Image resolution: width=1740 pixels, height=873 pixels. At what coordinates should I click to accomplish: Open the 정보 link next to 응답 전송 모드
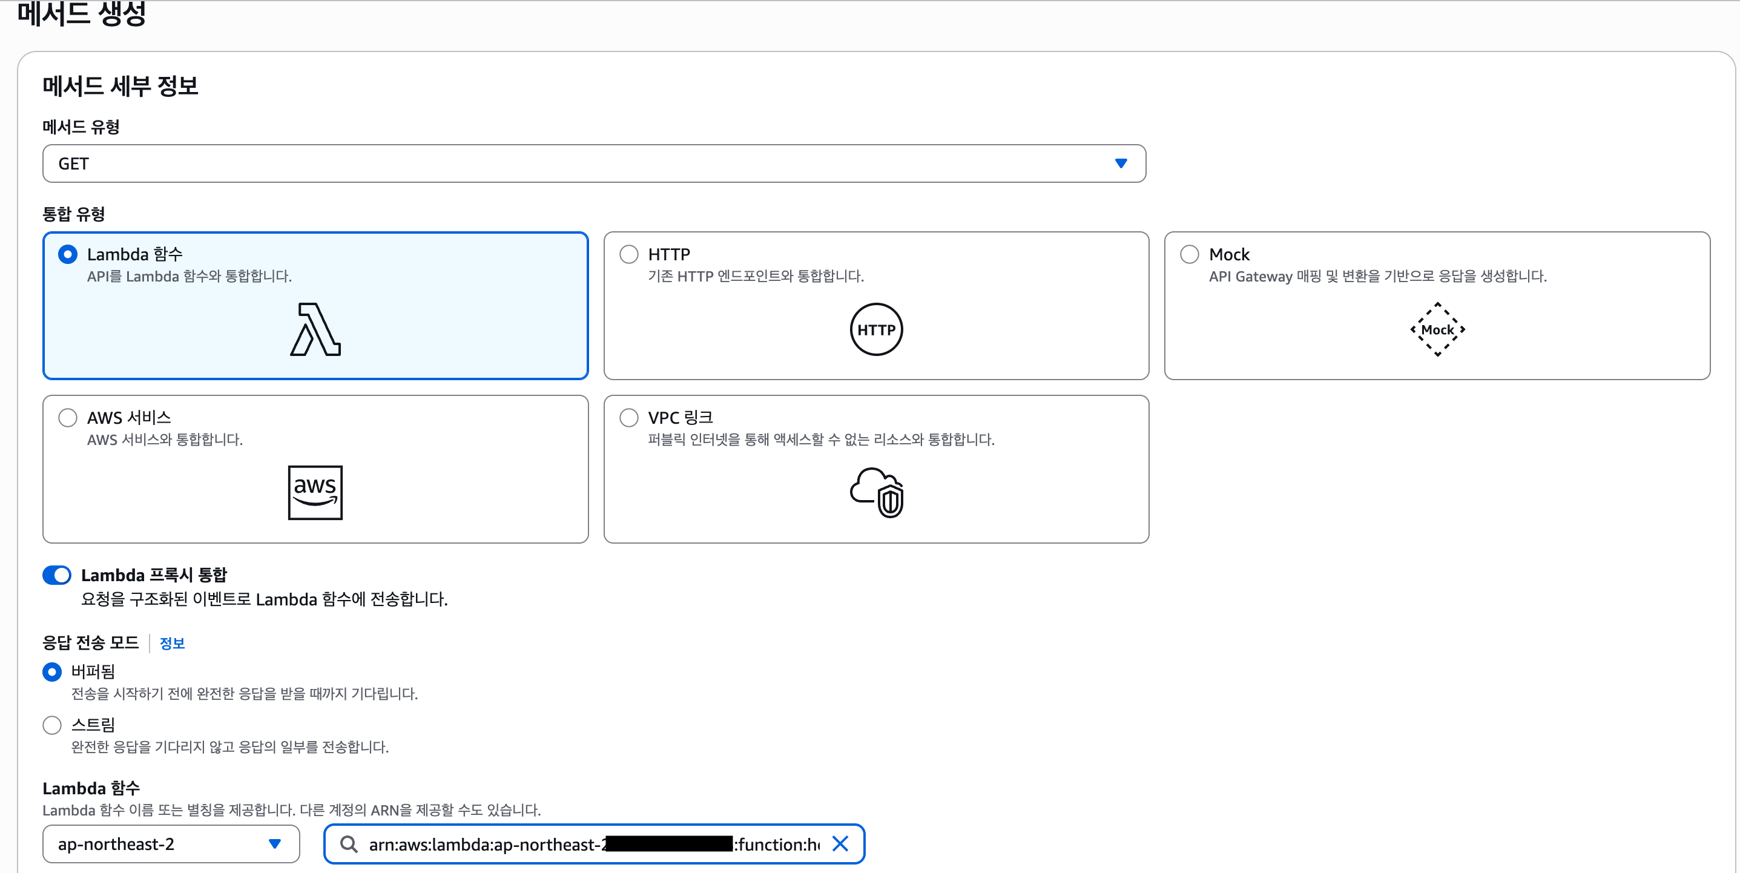(x=171, y=642)
